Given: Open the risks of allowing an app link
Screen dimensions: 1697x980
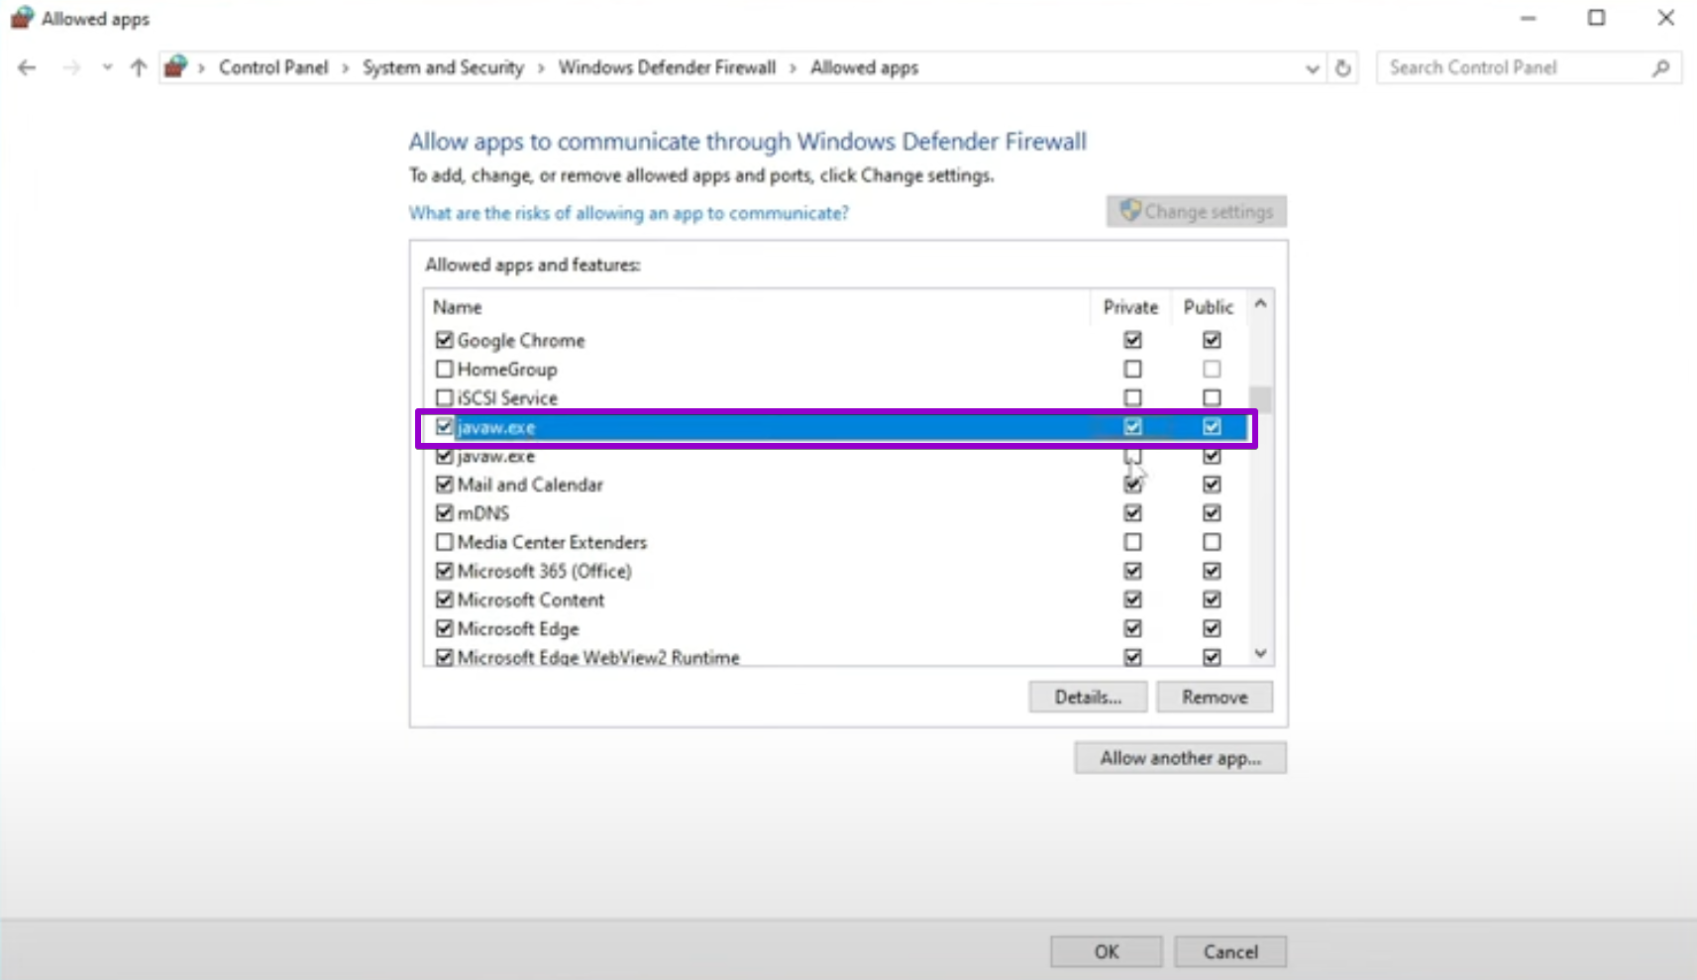Looking at the screenshot, I should tap(628, 213).
